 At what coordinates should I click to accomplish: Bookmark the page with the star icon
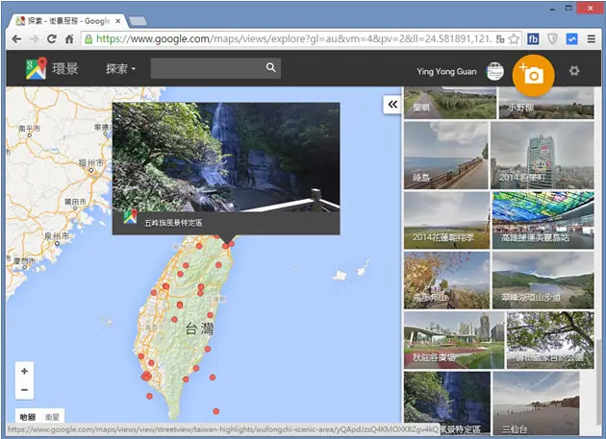514,39
